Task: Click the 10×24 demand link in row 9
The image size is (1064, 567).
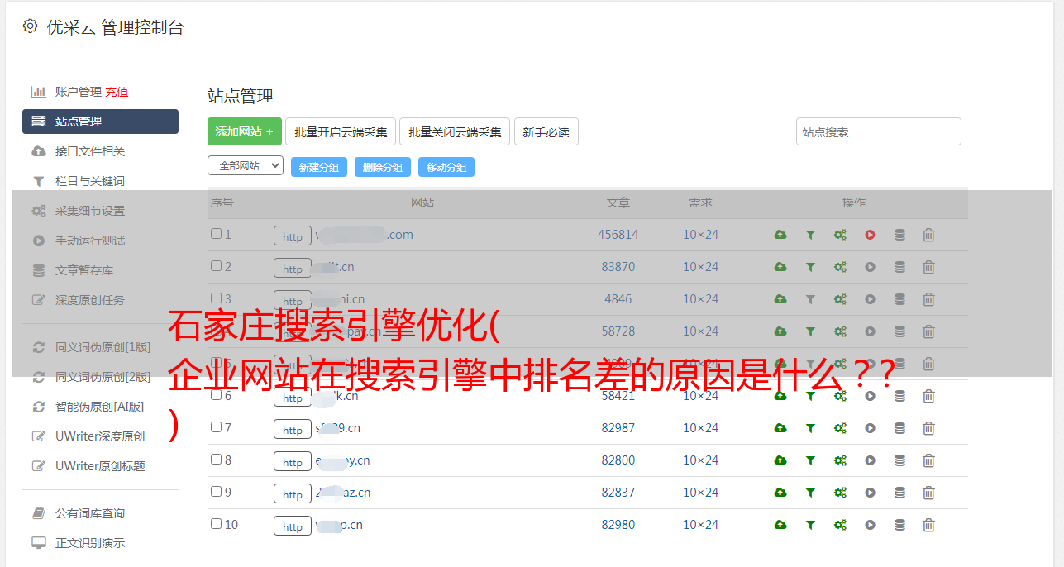Action: pos(700,493)
